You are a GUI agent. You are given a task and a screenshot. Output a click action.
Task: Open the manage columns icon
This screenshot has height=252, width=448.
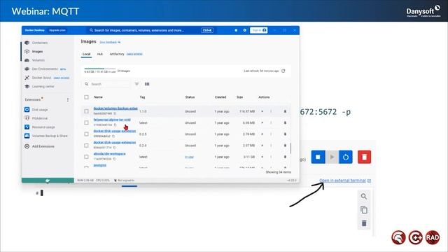coord(147,84)
